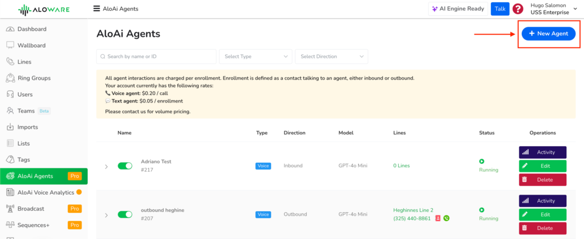Click the Direction column header
The image size is (584, 239).
[295, 133]
